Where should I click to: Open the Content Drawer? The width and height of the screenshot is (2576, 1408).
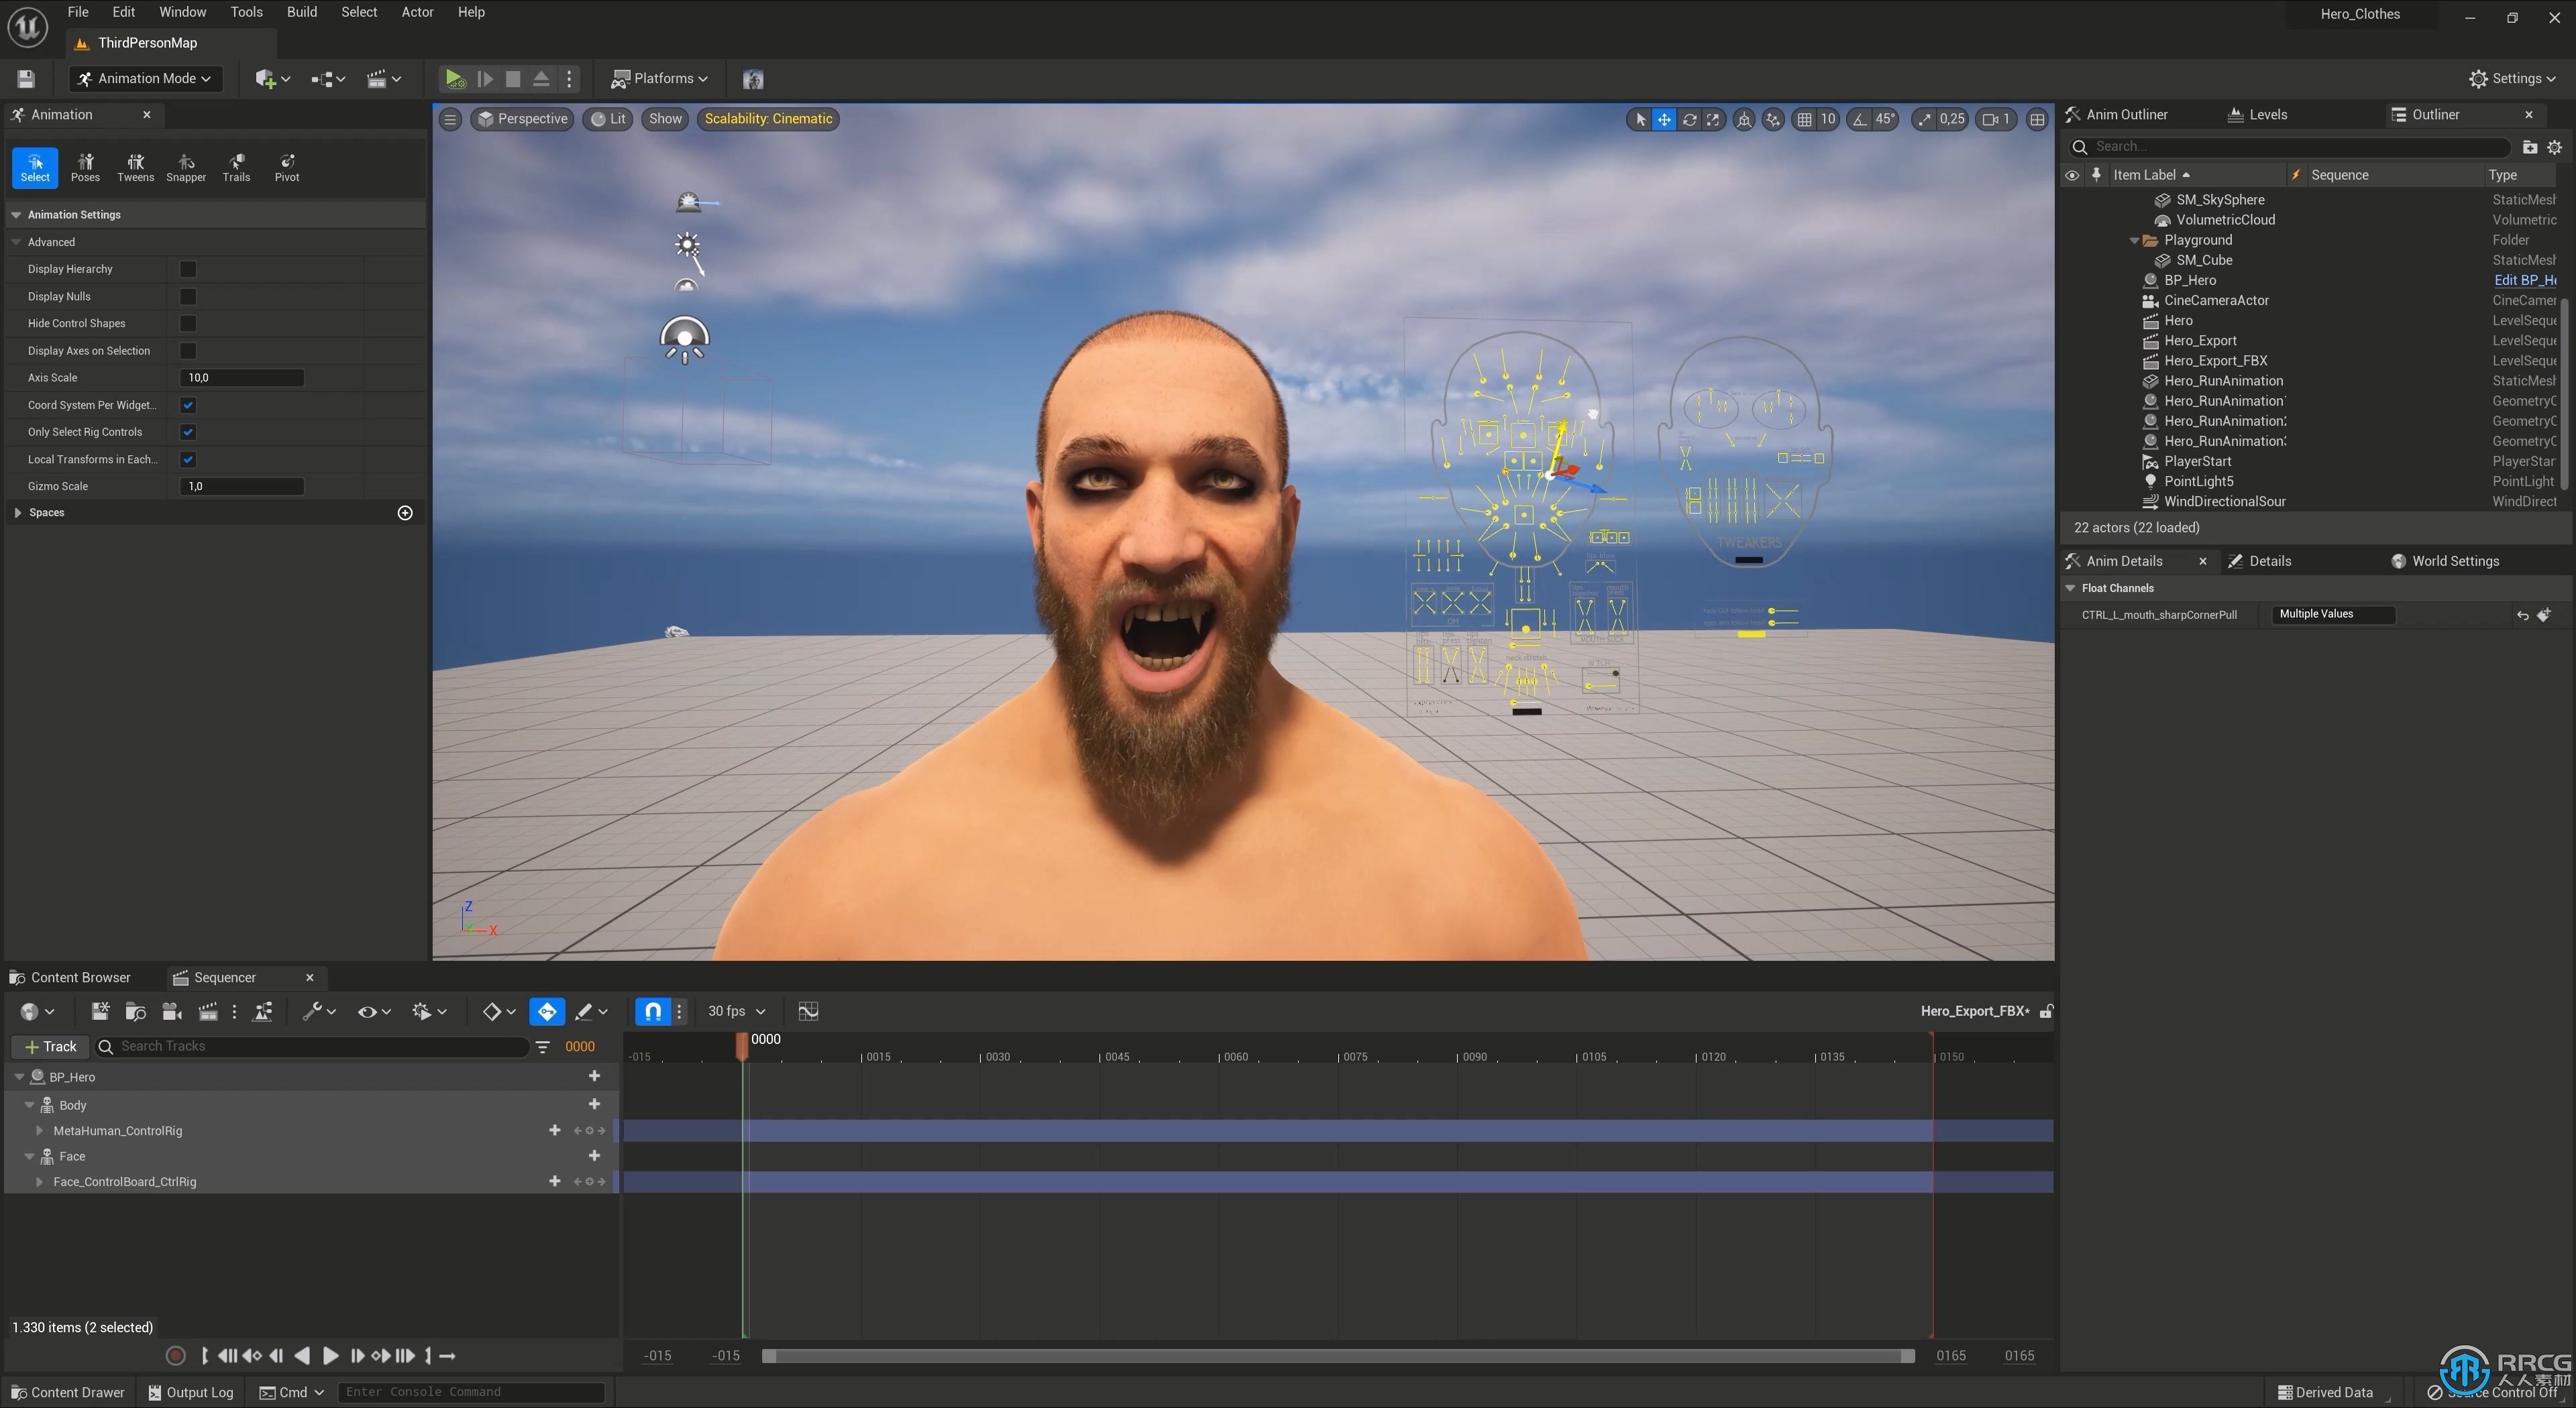pos(67,1392)
